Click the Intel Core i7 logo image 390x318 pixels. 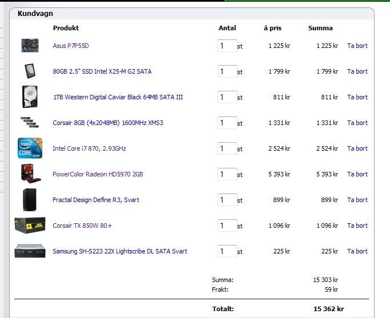[29, 148]
